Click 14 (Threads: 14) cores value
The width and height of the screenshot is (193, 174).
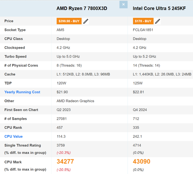tap(146, 65)
